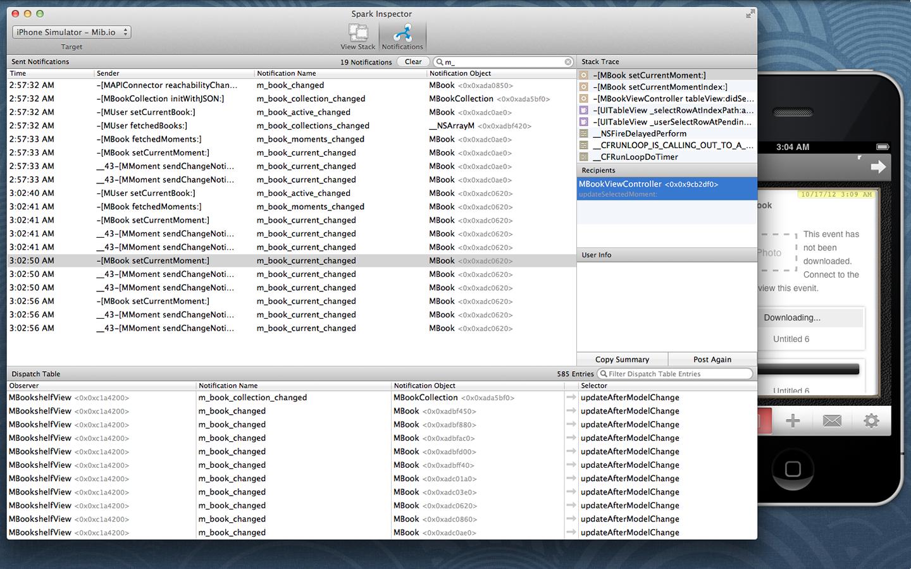This screenshot has width=911, height=569.
Task: Tap the forward arrow in the simulator
Action: coord(877,167)
